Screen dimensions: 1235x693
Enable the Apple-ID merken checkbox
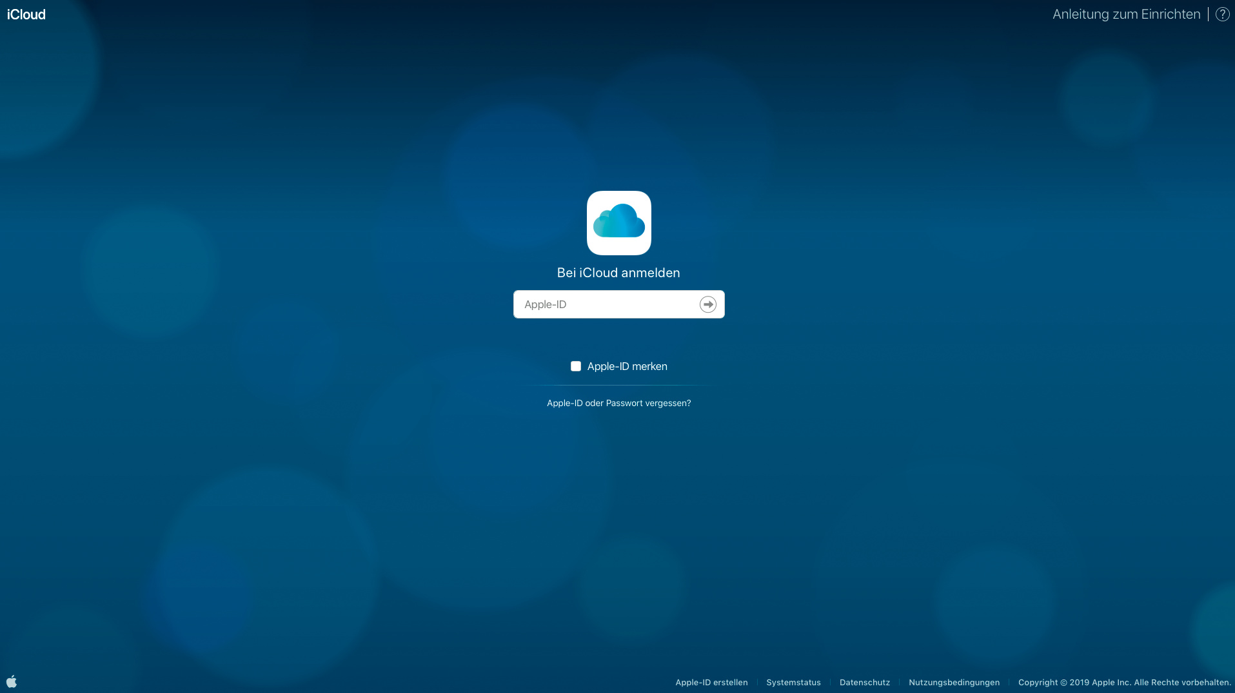tap(576, 366)
